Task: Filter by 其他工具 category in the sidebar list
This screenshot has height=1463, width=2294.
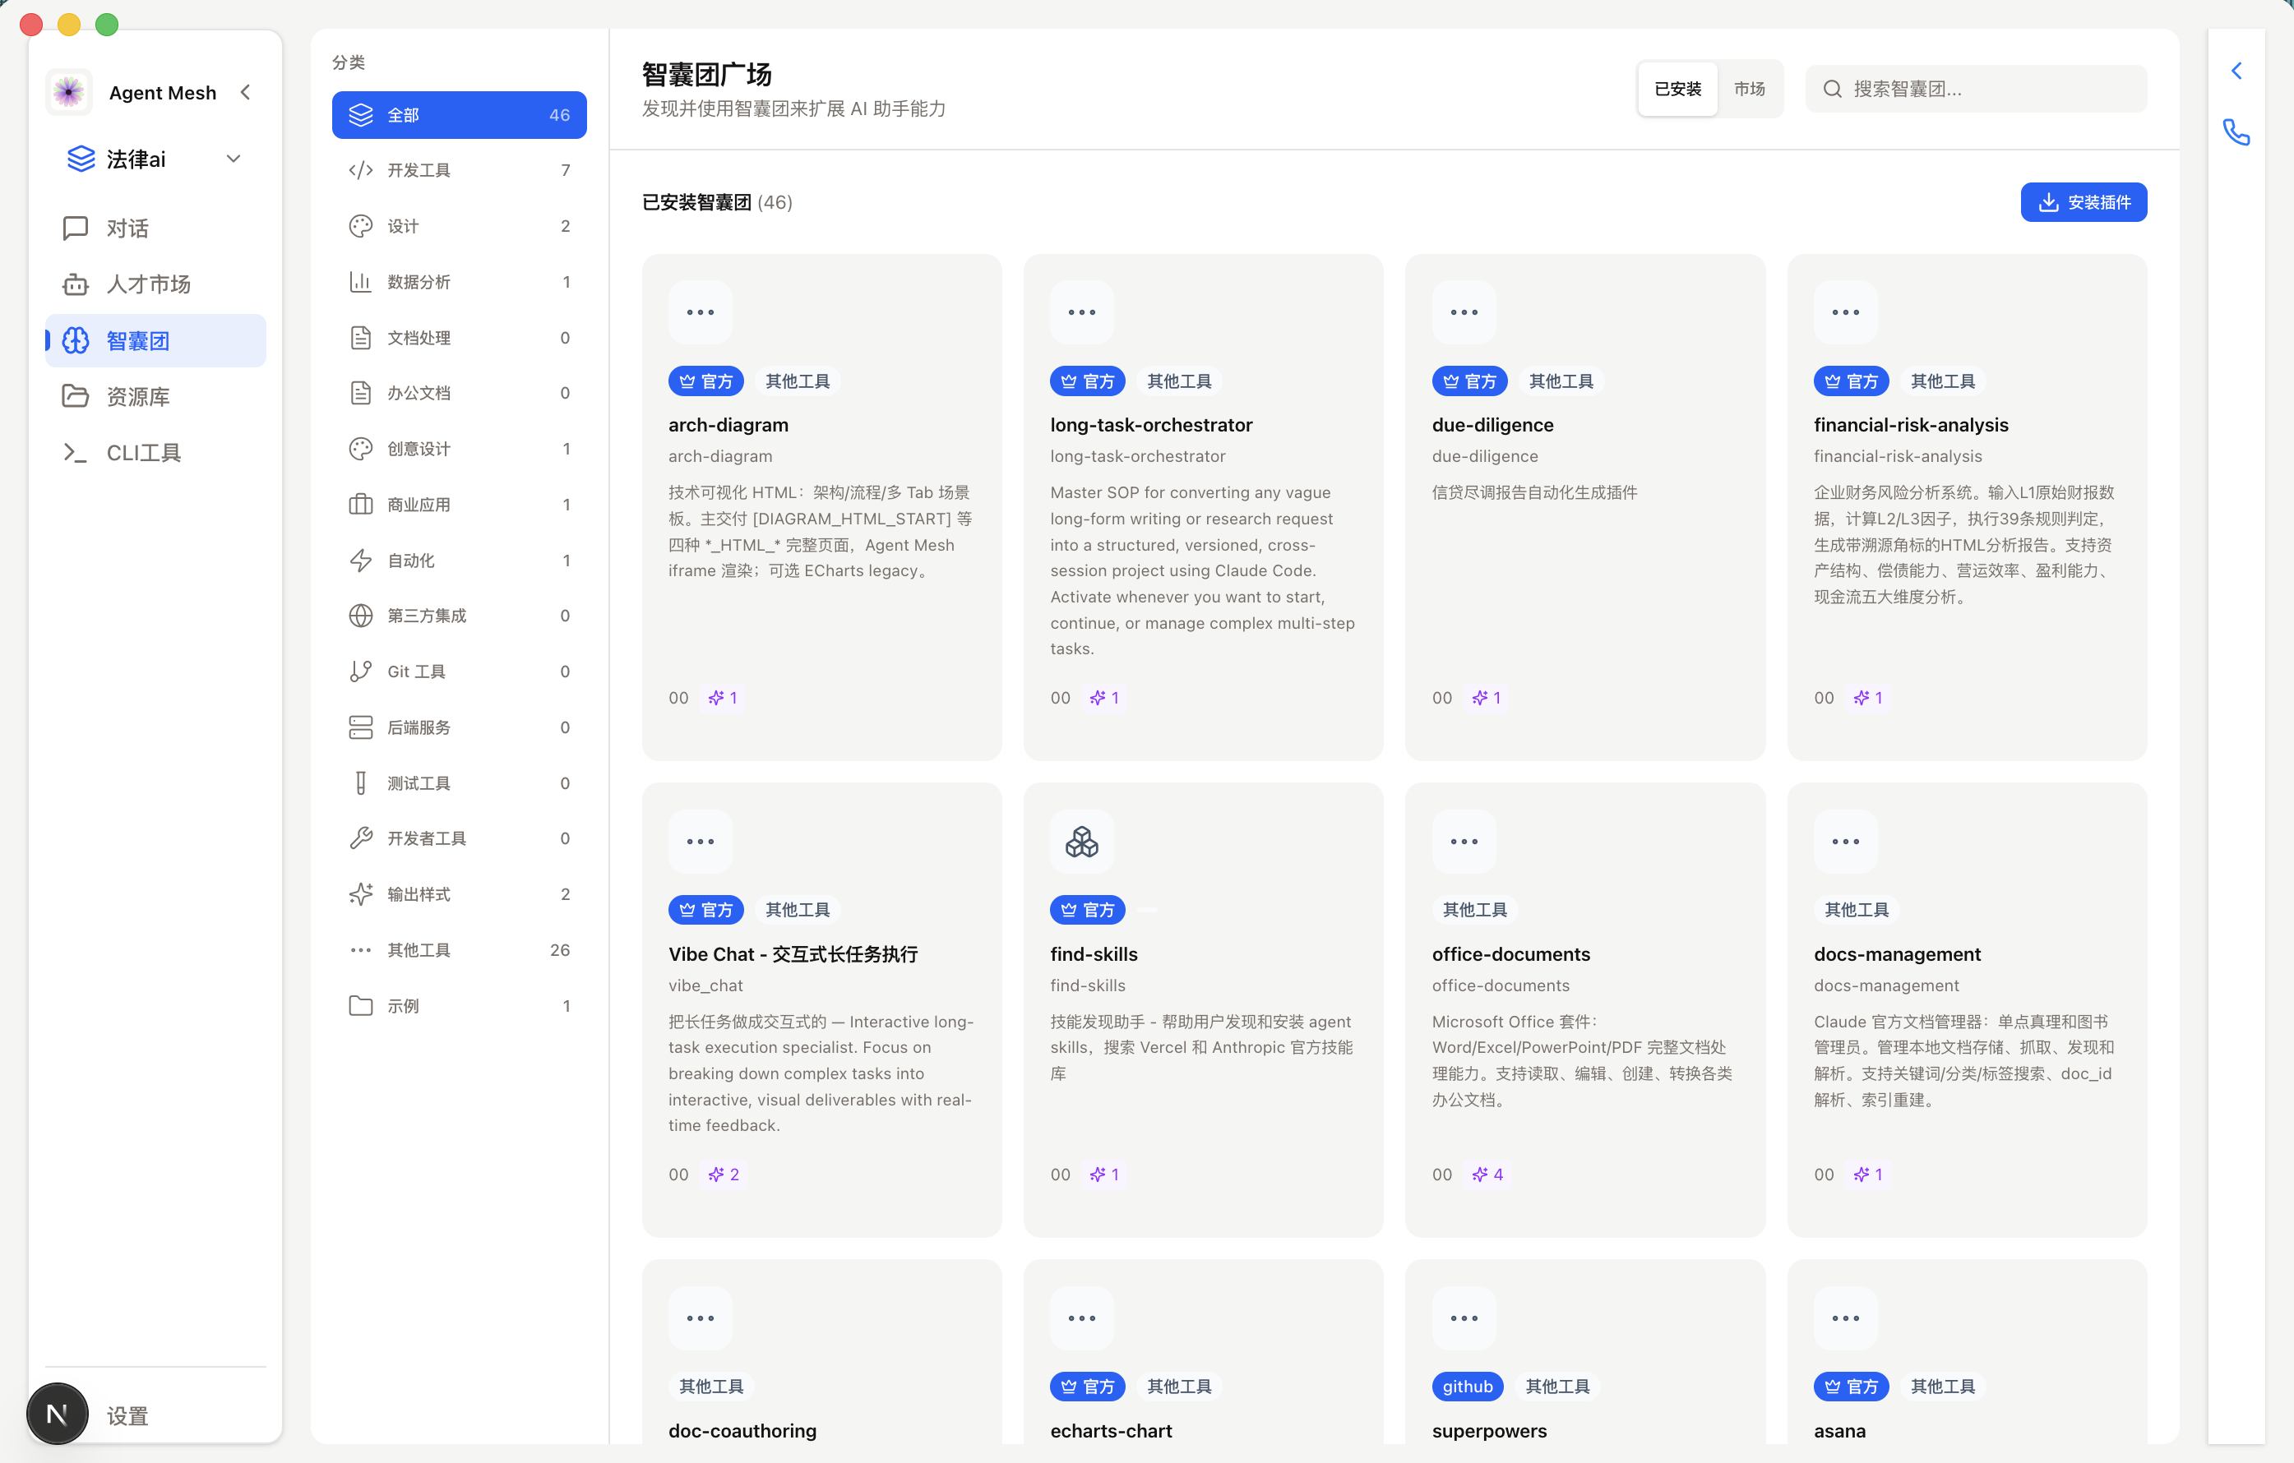Action: tap(459, 949)
